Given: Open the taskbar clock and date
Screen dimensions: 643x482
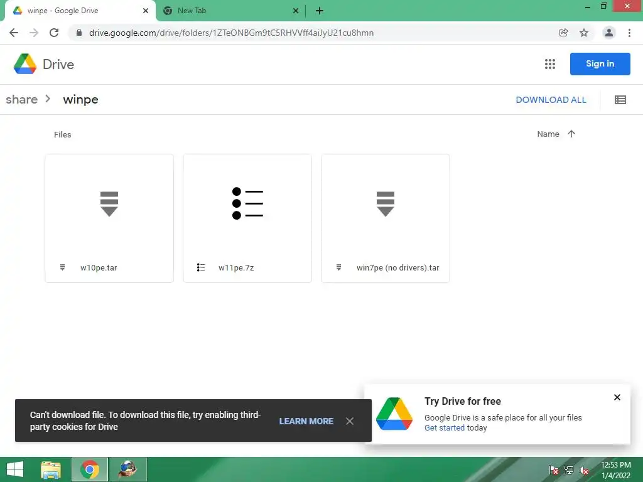Looking at the screenshot, I should pyautogui.click(x=615, y=470).
